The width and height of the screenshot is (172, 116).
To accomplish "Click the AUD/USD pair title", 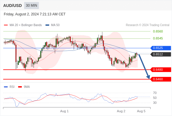I will point(13,6).
